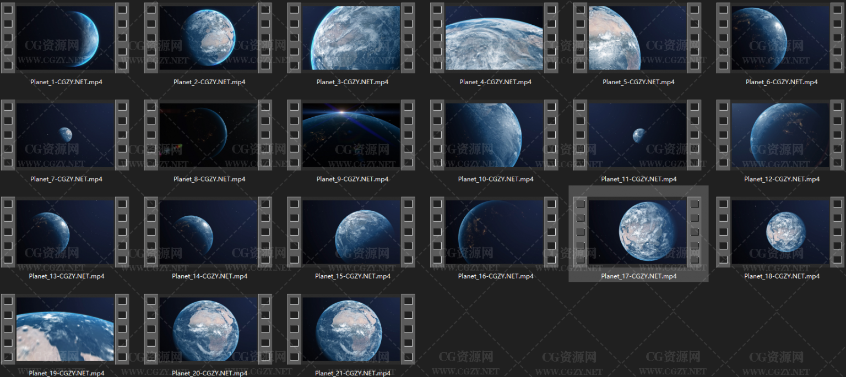Select the dark Planet_8-CGZY.NET.mp4 thumbnail
The height and width of the screenshot is (377, 846).
click(x=208, y=135)
